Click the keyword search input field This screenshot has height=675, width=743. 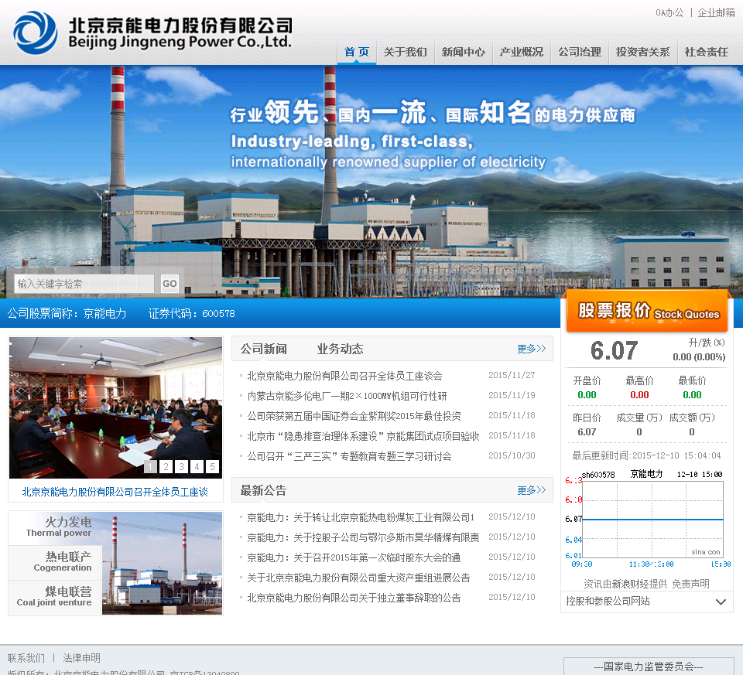(x=84, y=284)
